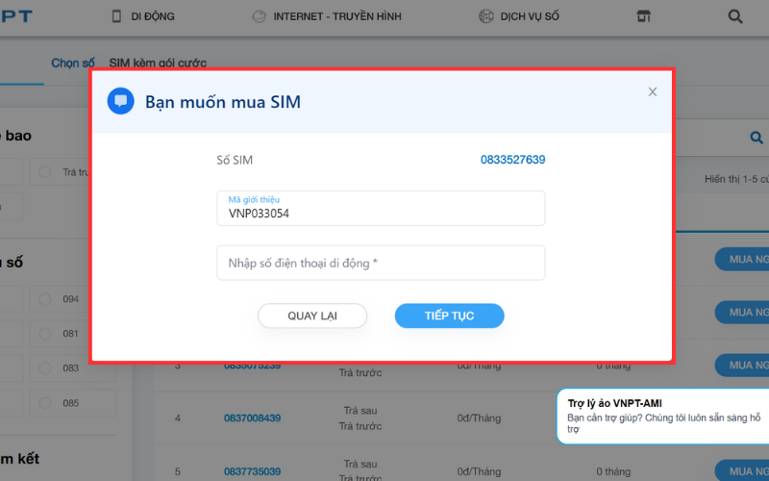
Task: Click the Số SIM label in dialog
Action: (235, 160)
